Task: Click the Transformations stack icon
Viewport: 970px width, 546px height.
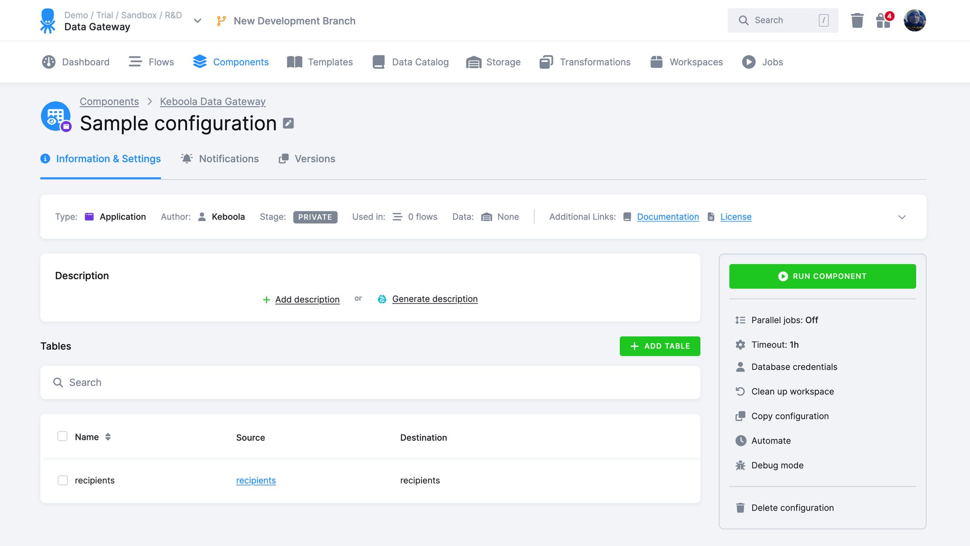Action: tap(546, 62)
